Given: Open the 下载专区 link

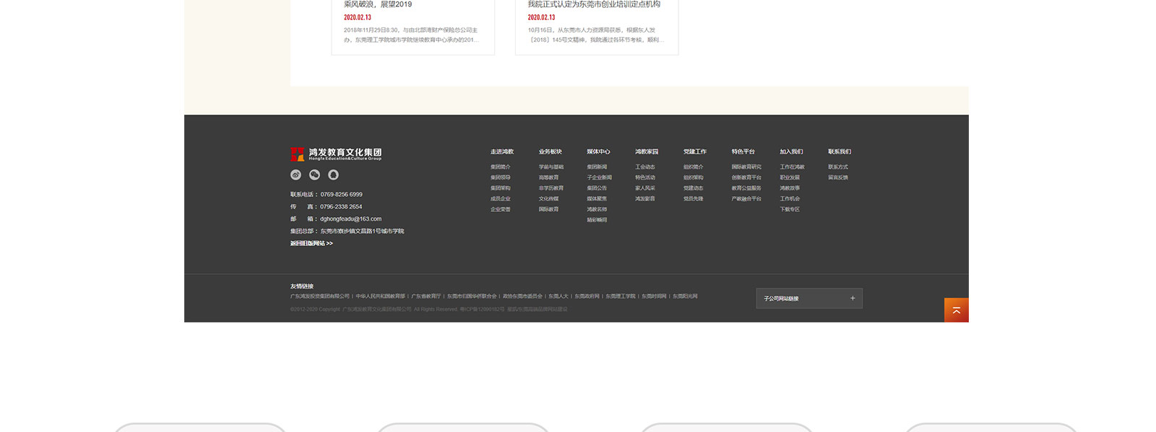Looking at the screenshot, I should tap(790, 210).
